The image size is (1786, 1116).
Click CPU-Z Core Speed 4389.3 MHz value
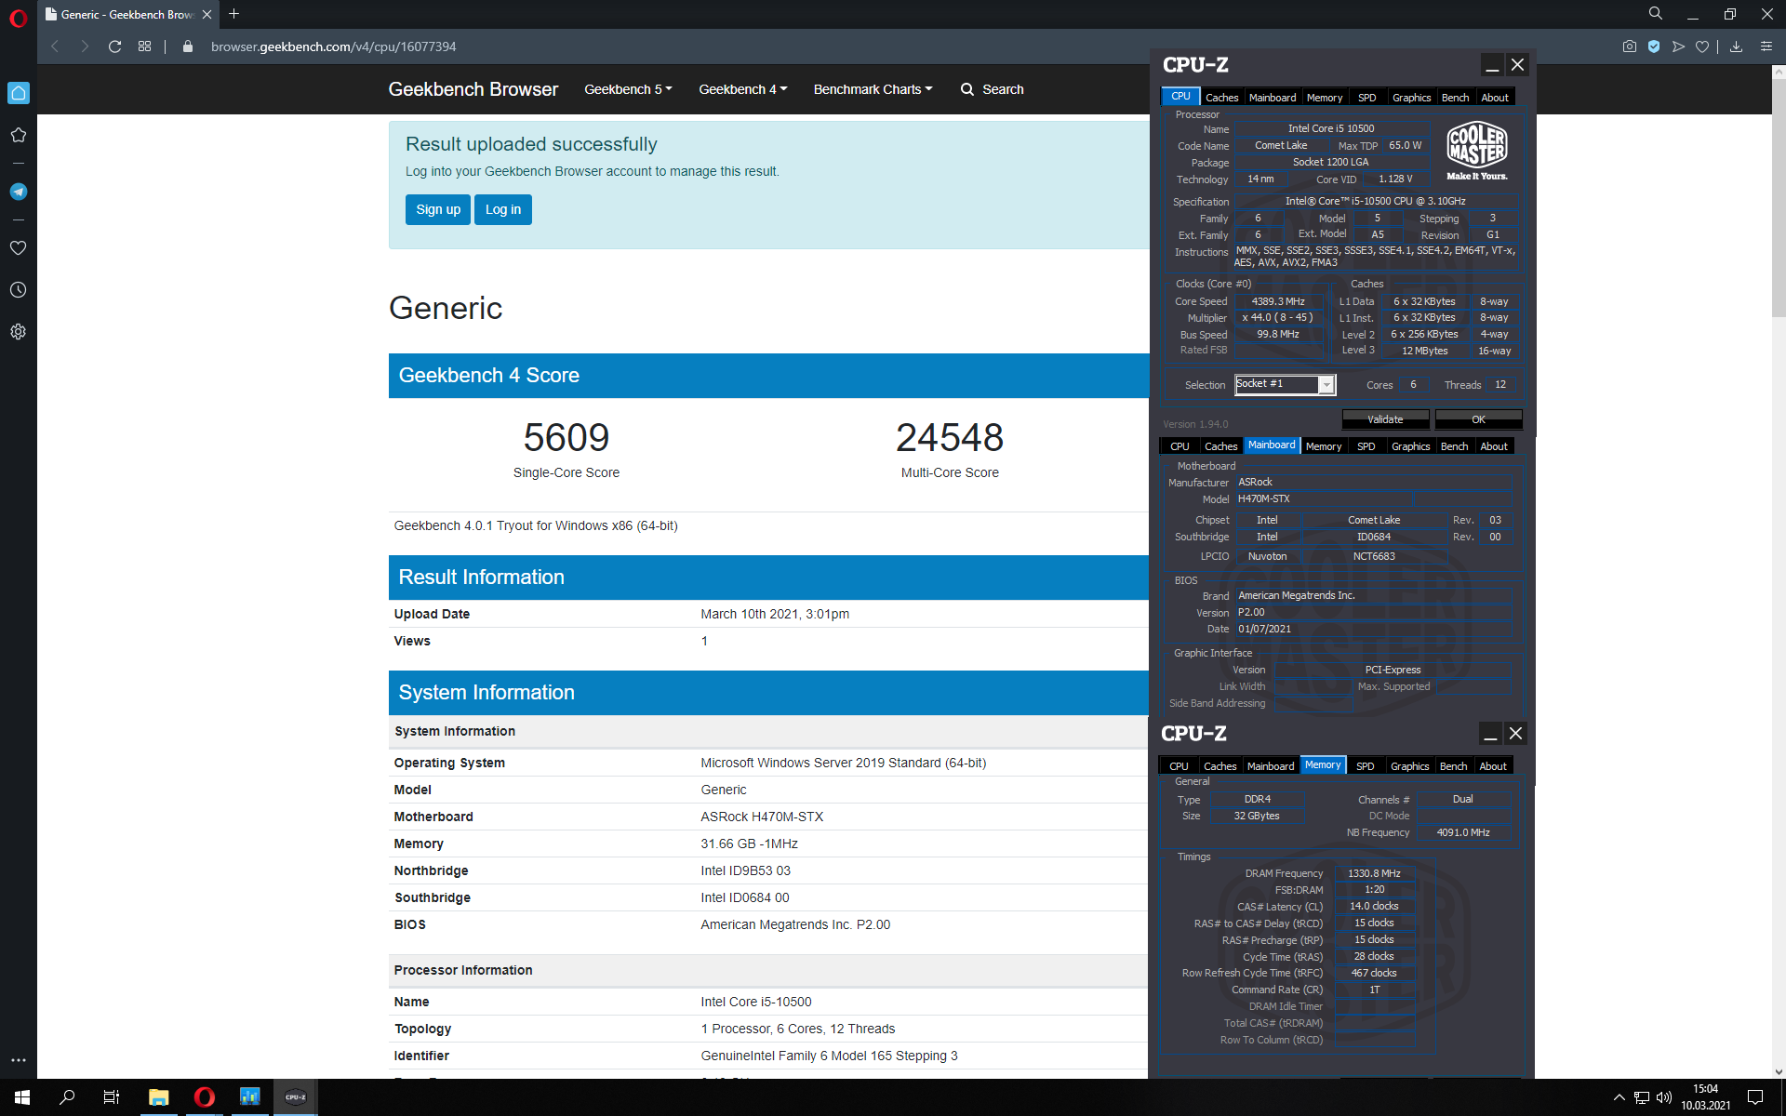[x=1278, y=301]
